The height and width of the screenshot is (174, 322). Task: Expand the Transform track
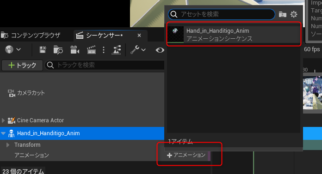[x=8, y=145]
